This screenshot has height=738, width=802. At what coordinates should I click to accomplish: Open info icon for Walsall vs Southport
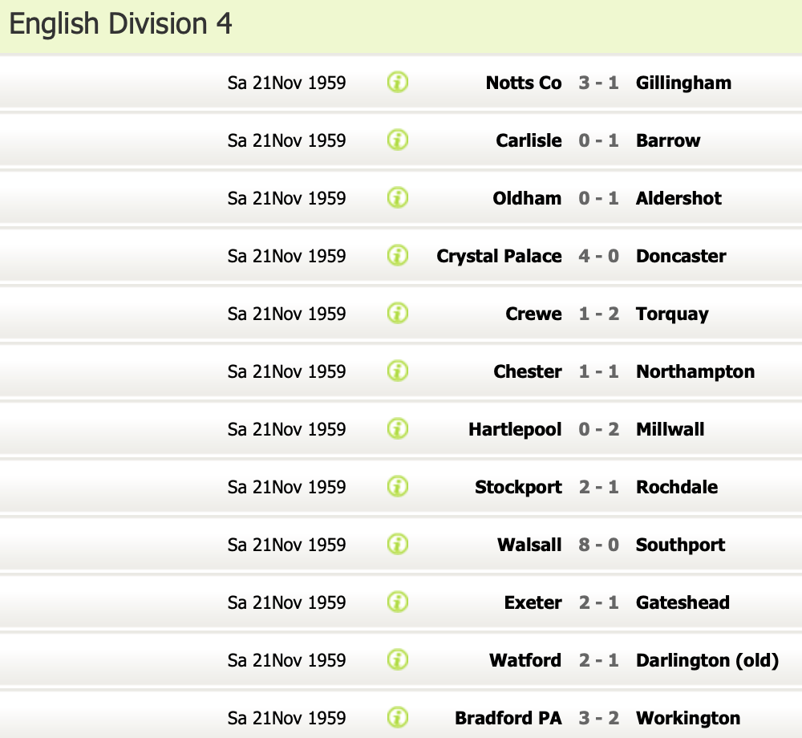click(398, 544)
